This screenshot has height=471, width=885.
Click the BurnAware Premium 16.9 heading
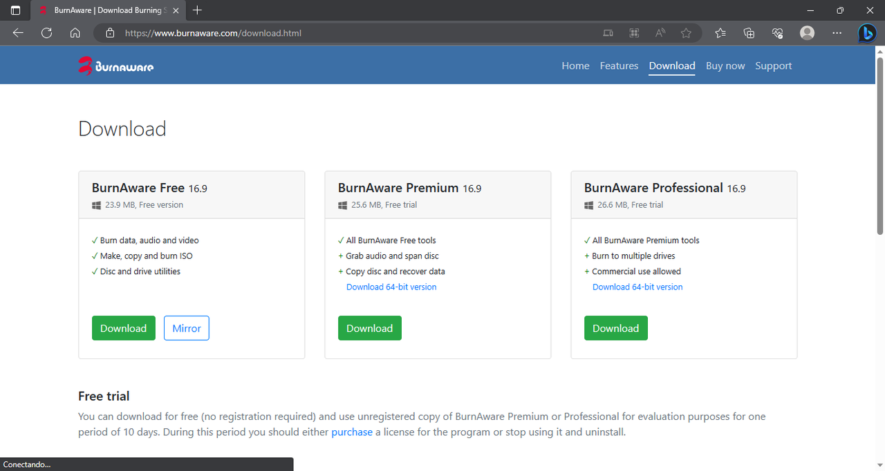coord(409,188)
